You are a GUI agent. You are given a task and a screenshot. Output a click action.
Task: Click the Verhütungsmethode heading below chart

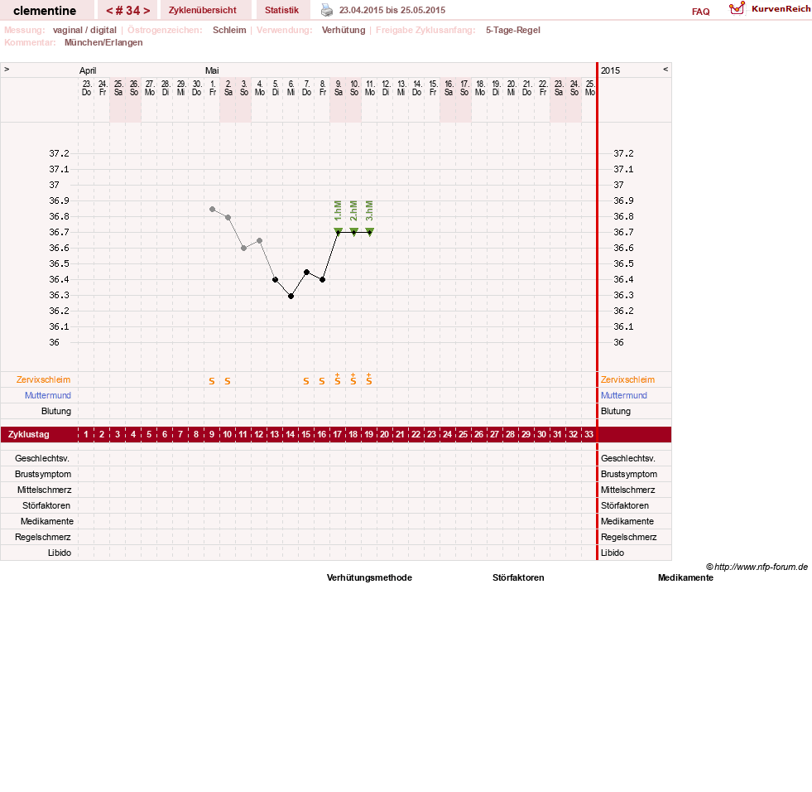[369, 577]
